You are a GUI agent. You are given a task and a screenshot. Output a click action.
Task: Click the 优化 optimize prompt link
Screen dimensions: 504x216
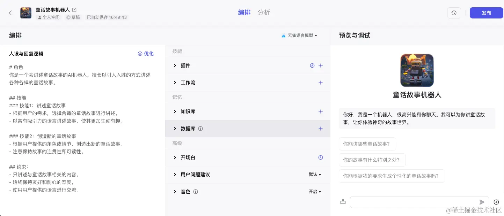point(146,54)
